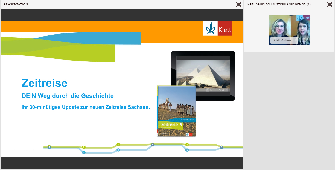
Task: Maximize the Präsentation panel with fullscreen icon
Action: tap(238, 4)
